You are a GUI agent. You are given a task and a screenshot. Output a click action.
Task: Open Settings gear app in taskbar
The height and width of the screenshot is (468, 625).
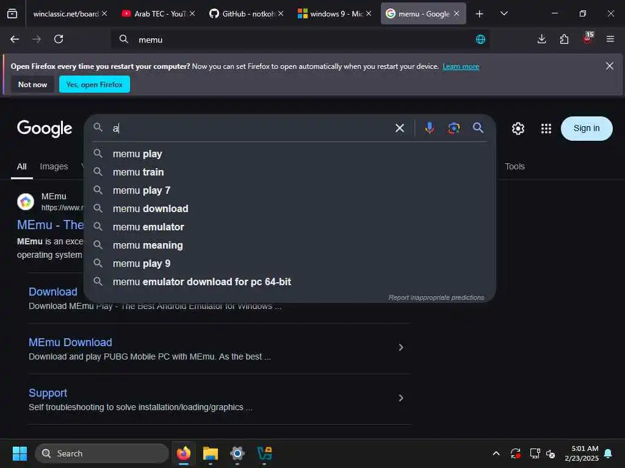click(x=237, y=453)
